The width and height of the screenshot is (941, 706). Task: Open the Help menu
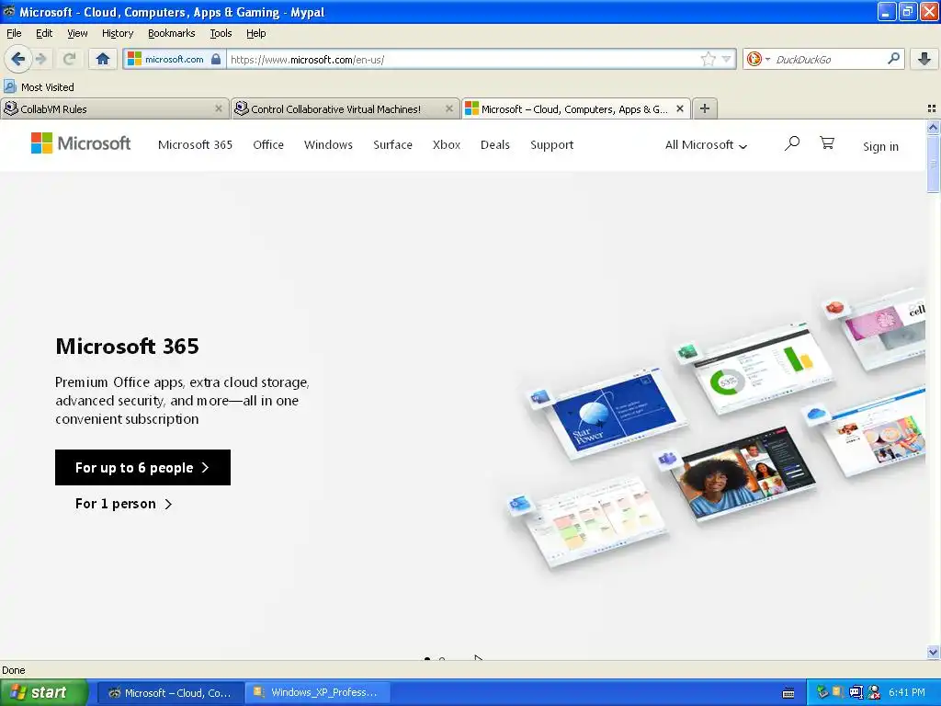(255, 33)
